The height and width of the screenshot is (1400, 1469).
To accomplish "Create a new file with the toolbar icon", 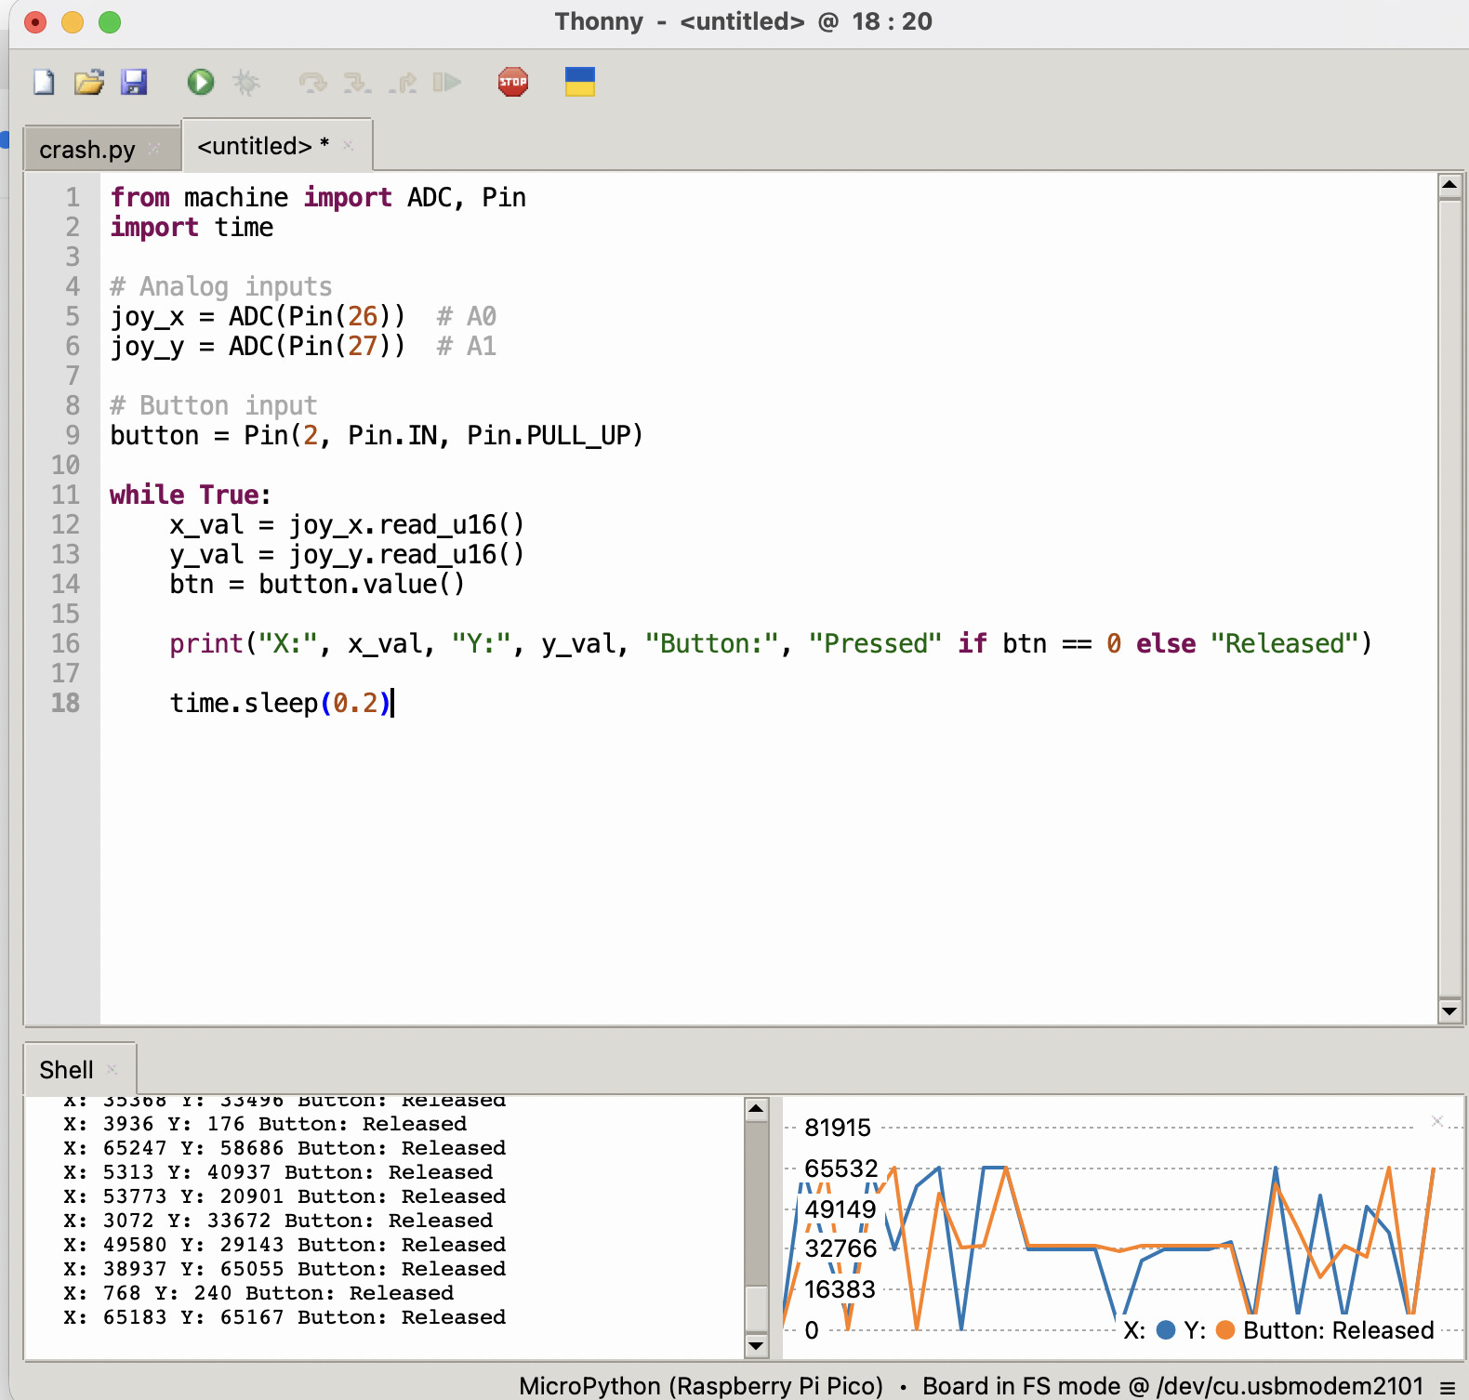I will click(x=44, y=83).
